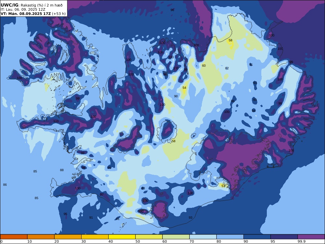Select the legend tick label 40

pos(111,241)
